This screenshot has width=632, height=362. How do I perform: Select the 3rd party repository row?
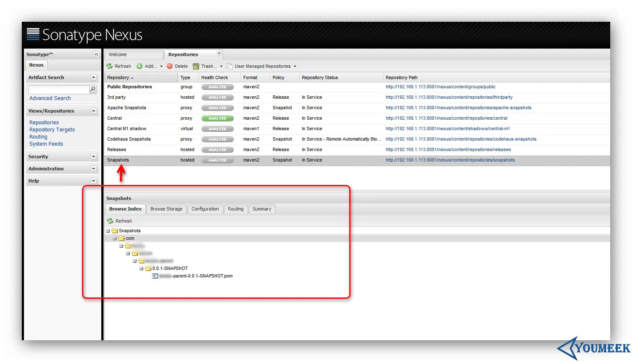357,98
